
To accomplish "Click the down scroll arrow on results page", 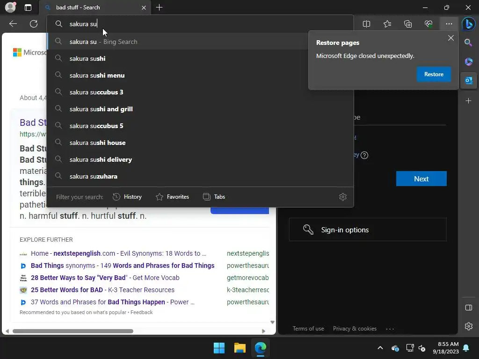I will [272, 323].
